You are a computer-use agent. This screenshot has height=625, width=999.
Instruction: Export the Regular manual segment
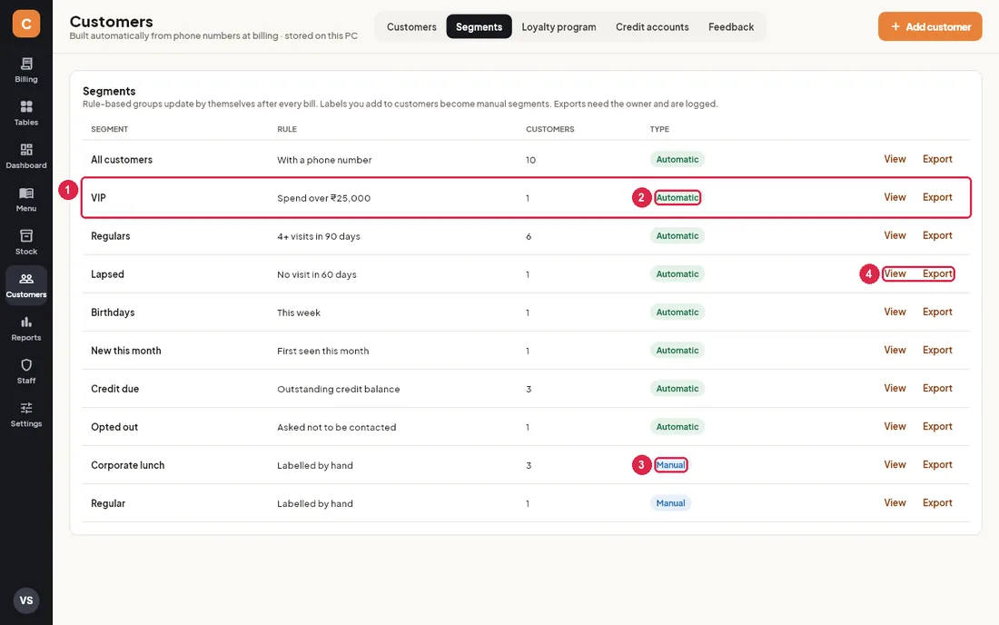click(x=937, y=503)
